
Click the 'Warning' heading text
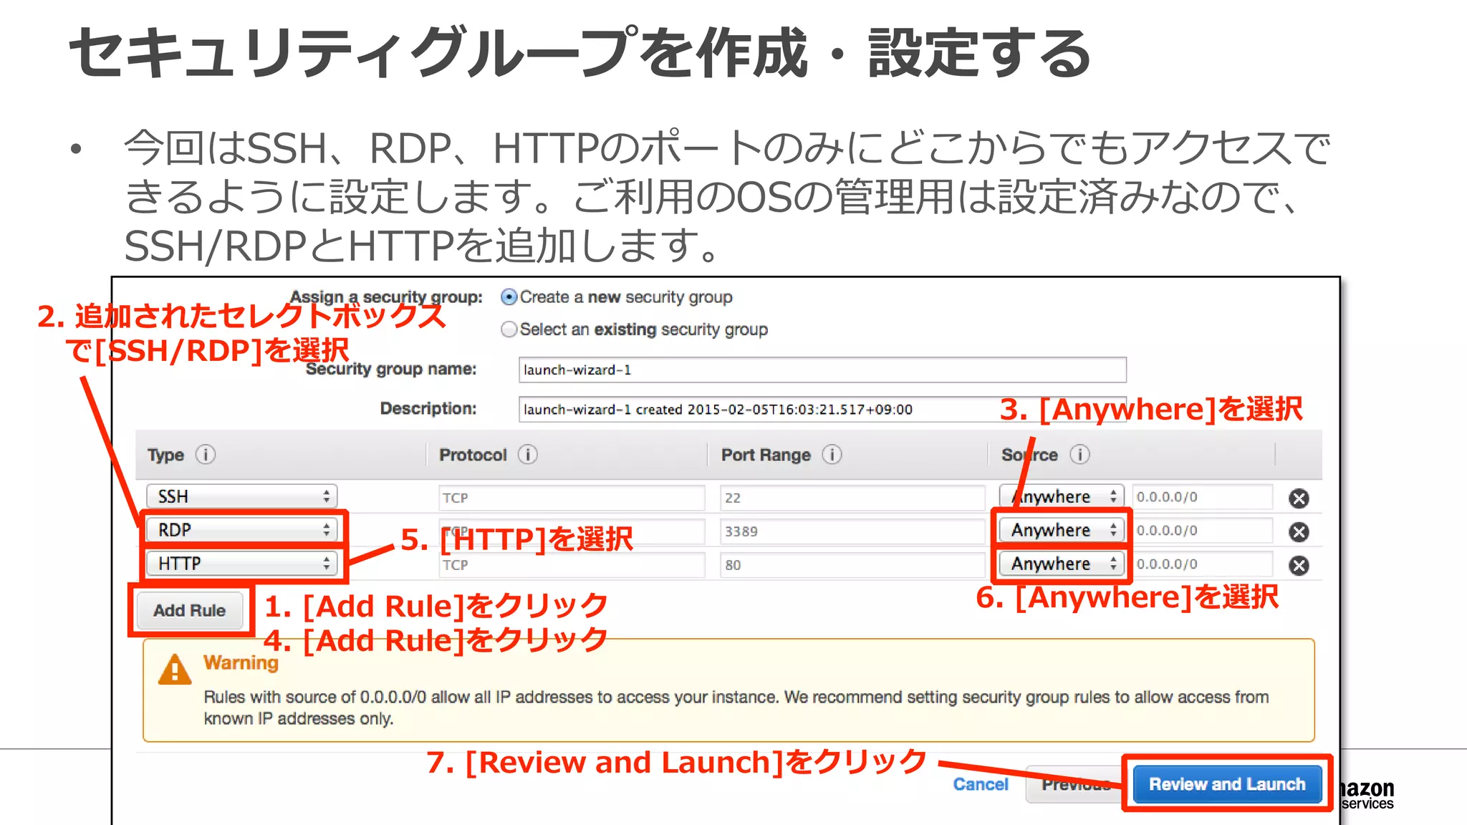[x=241, y=663]
